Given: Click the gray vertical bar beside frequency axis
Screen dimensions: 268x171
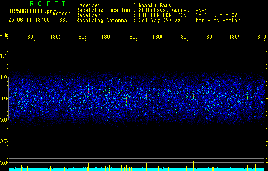Looking at the screenshot, I should click(9, 99).
